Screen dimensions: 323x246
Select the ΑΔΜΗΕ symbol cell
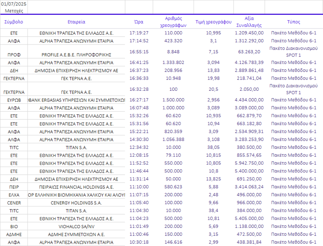[x=14, y=234]
